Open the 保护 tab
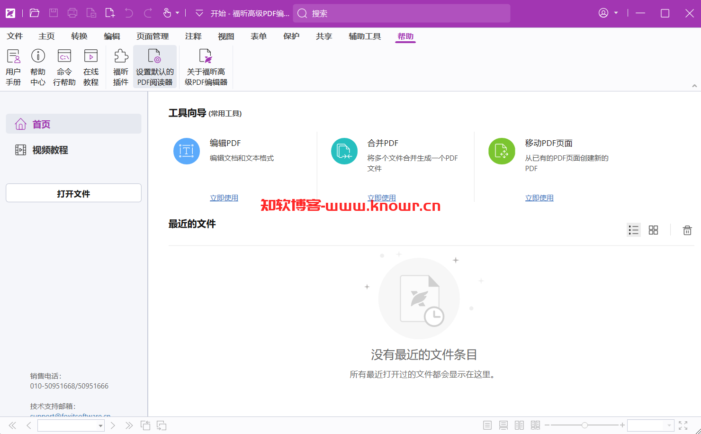This screenshot has width=701, height=434. coord(291,36)
